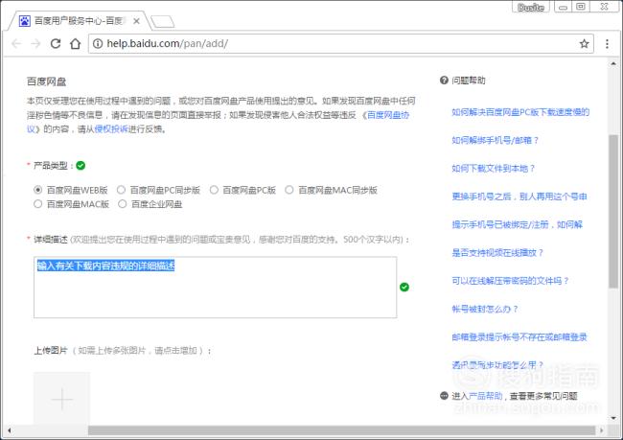Click the browser back arrow
623x440 pixels.
point(16,43)
